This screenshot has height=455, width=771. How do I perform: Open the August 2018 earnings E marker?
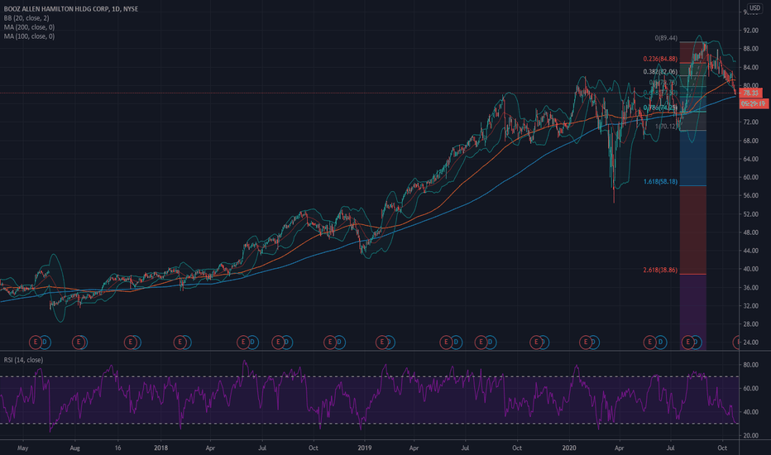(x=278, y=342)
